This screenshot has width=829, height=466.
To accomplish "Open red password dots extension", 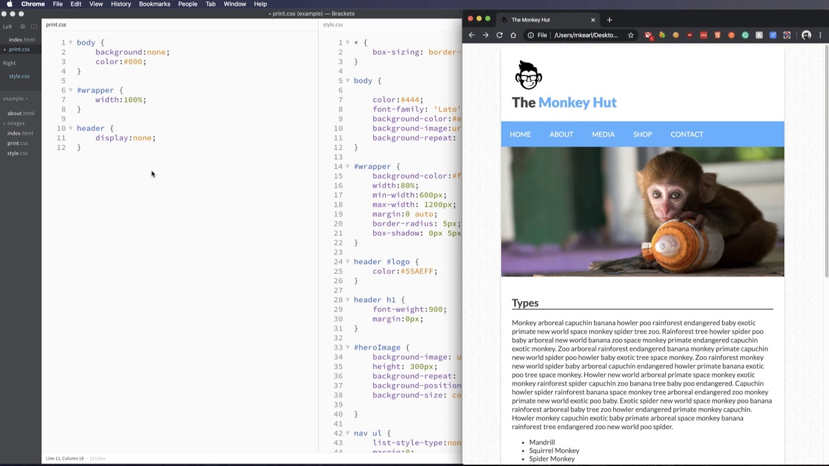I will [x=703, y=35].
